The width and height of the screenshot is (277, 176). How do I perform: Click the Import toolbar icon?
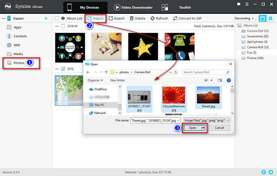point(90,18)
